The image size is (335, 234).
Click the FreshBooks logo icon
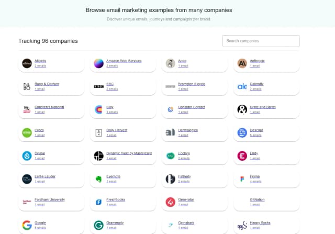pos(98,202)
